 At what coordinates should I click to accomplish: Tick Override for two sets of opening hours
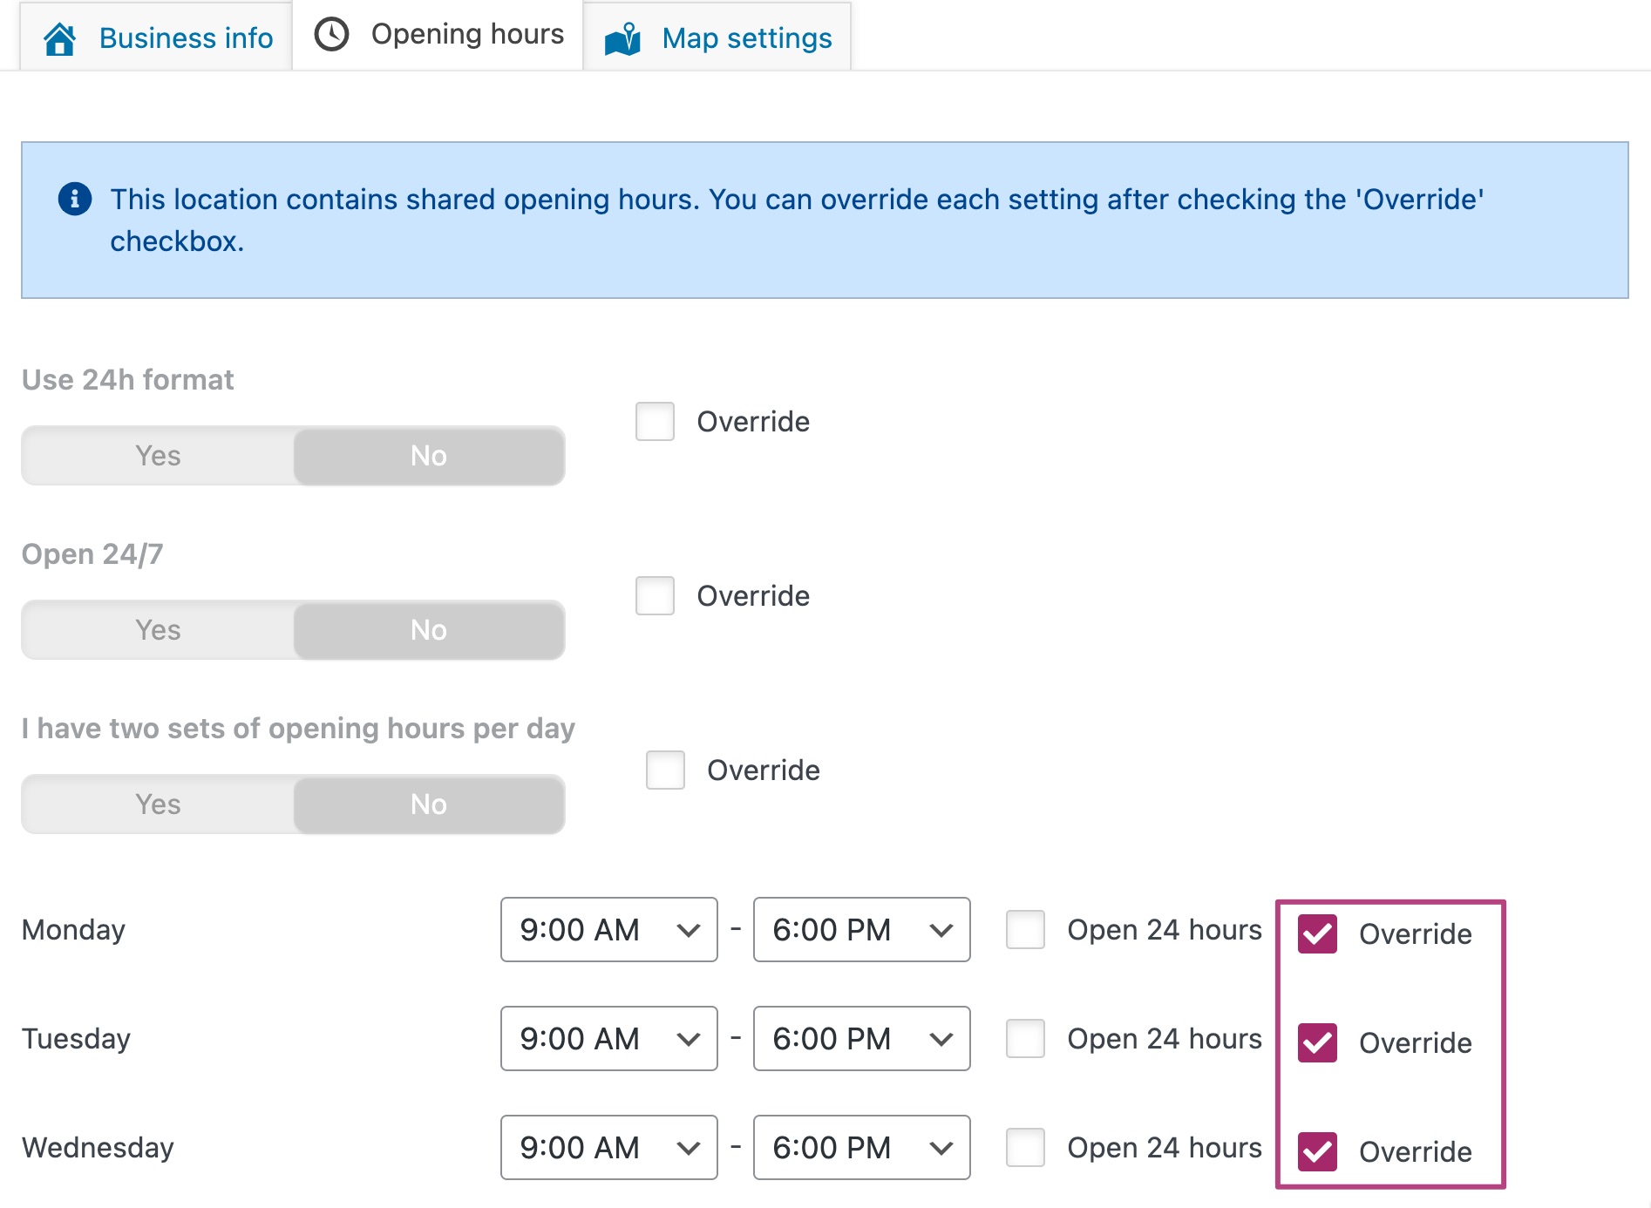[665, 770]
